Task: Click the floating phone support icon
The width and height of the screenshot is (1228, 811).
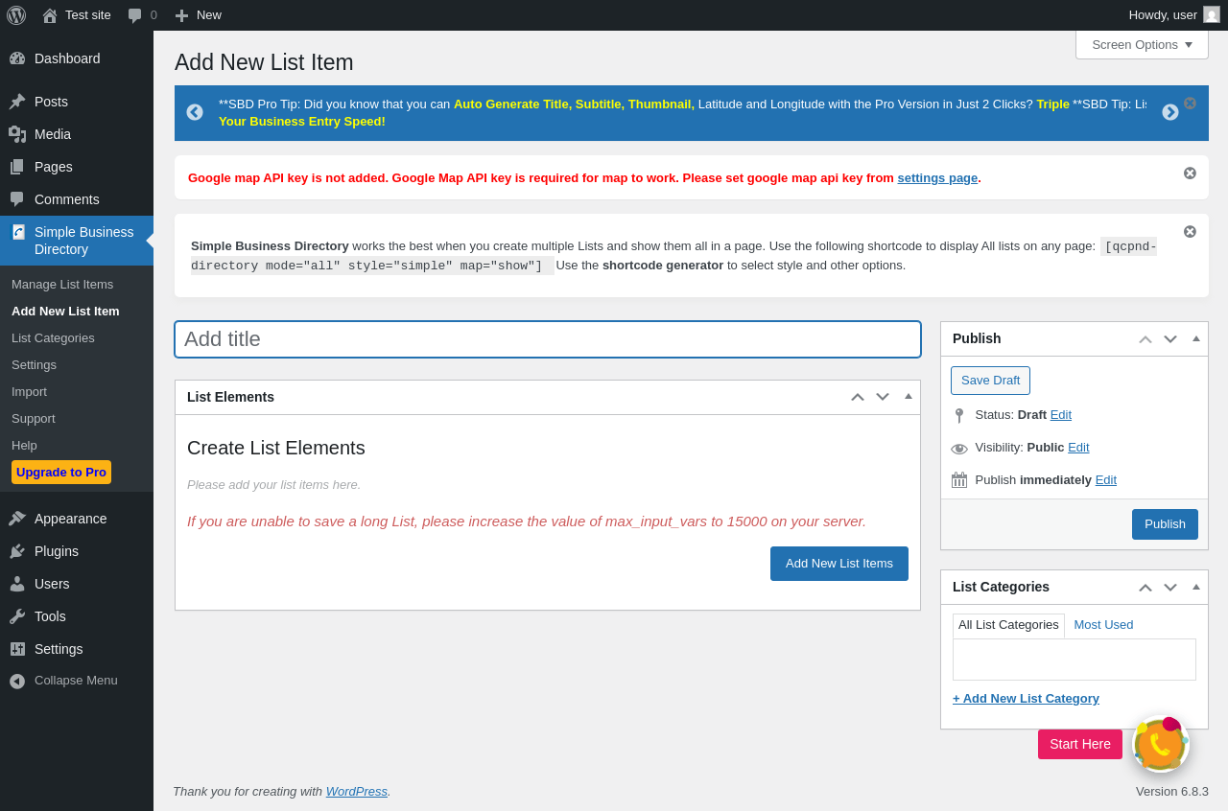Action: 1161,744
